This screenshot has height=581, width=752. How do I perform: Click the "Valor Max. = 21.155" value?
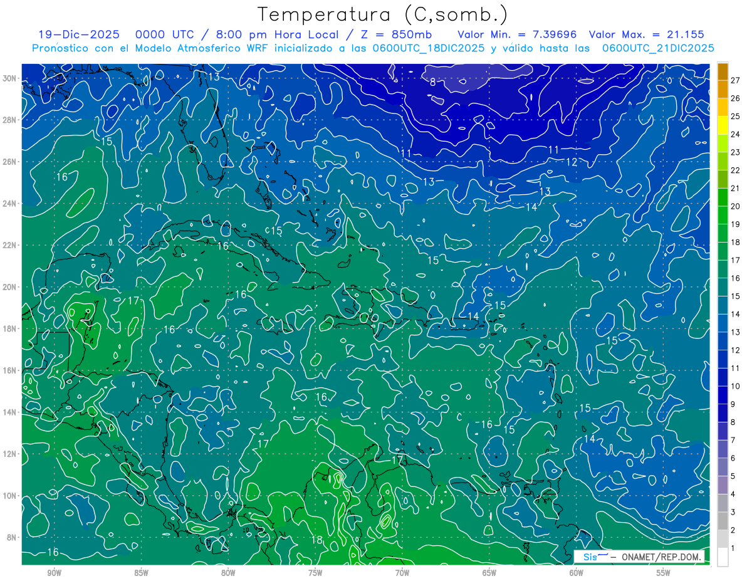(646, 34)
